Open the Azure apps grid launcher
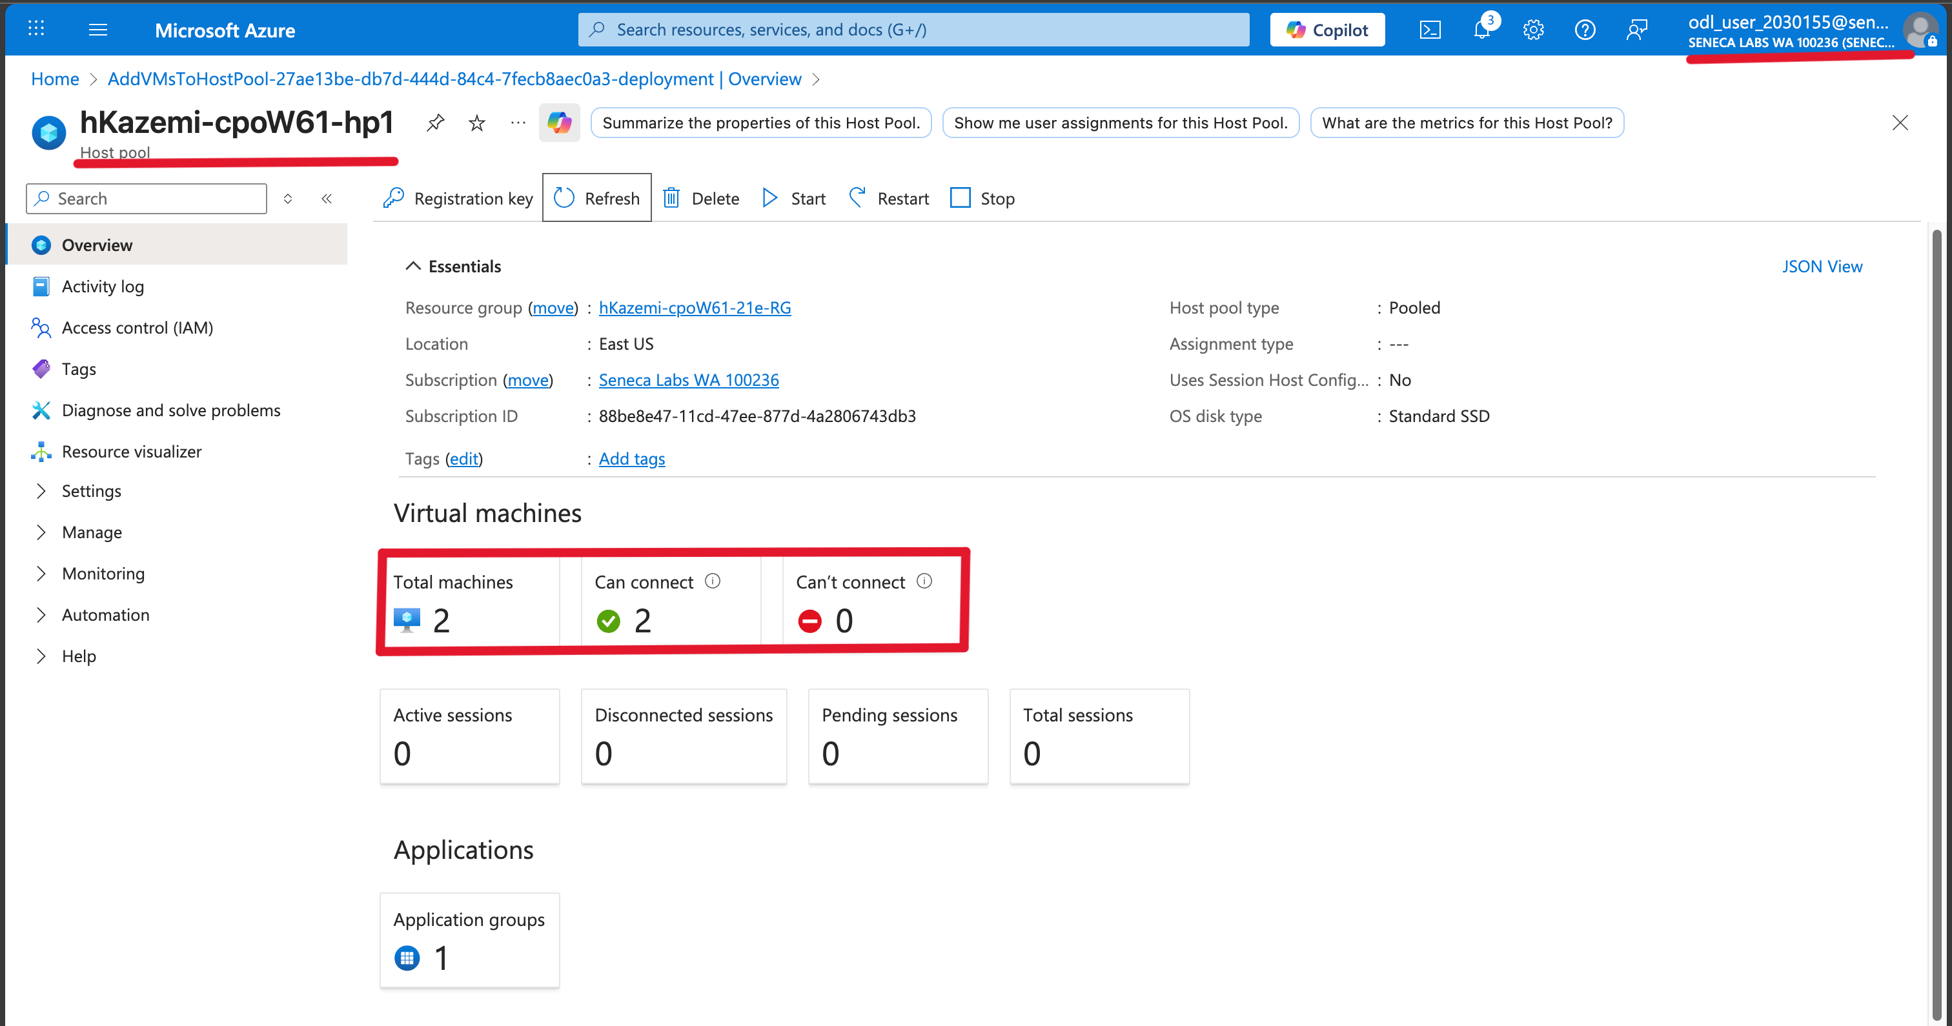 tap(36, 30)
